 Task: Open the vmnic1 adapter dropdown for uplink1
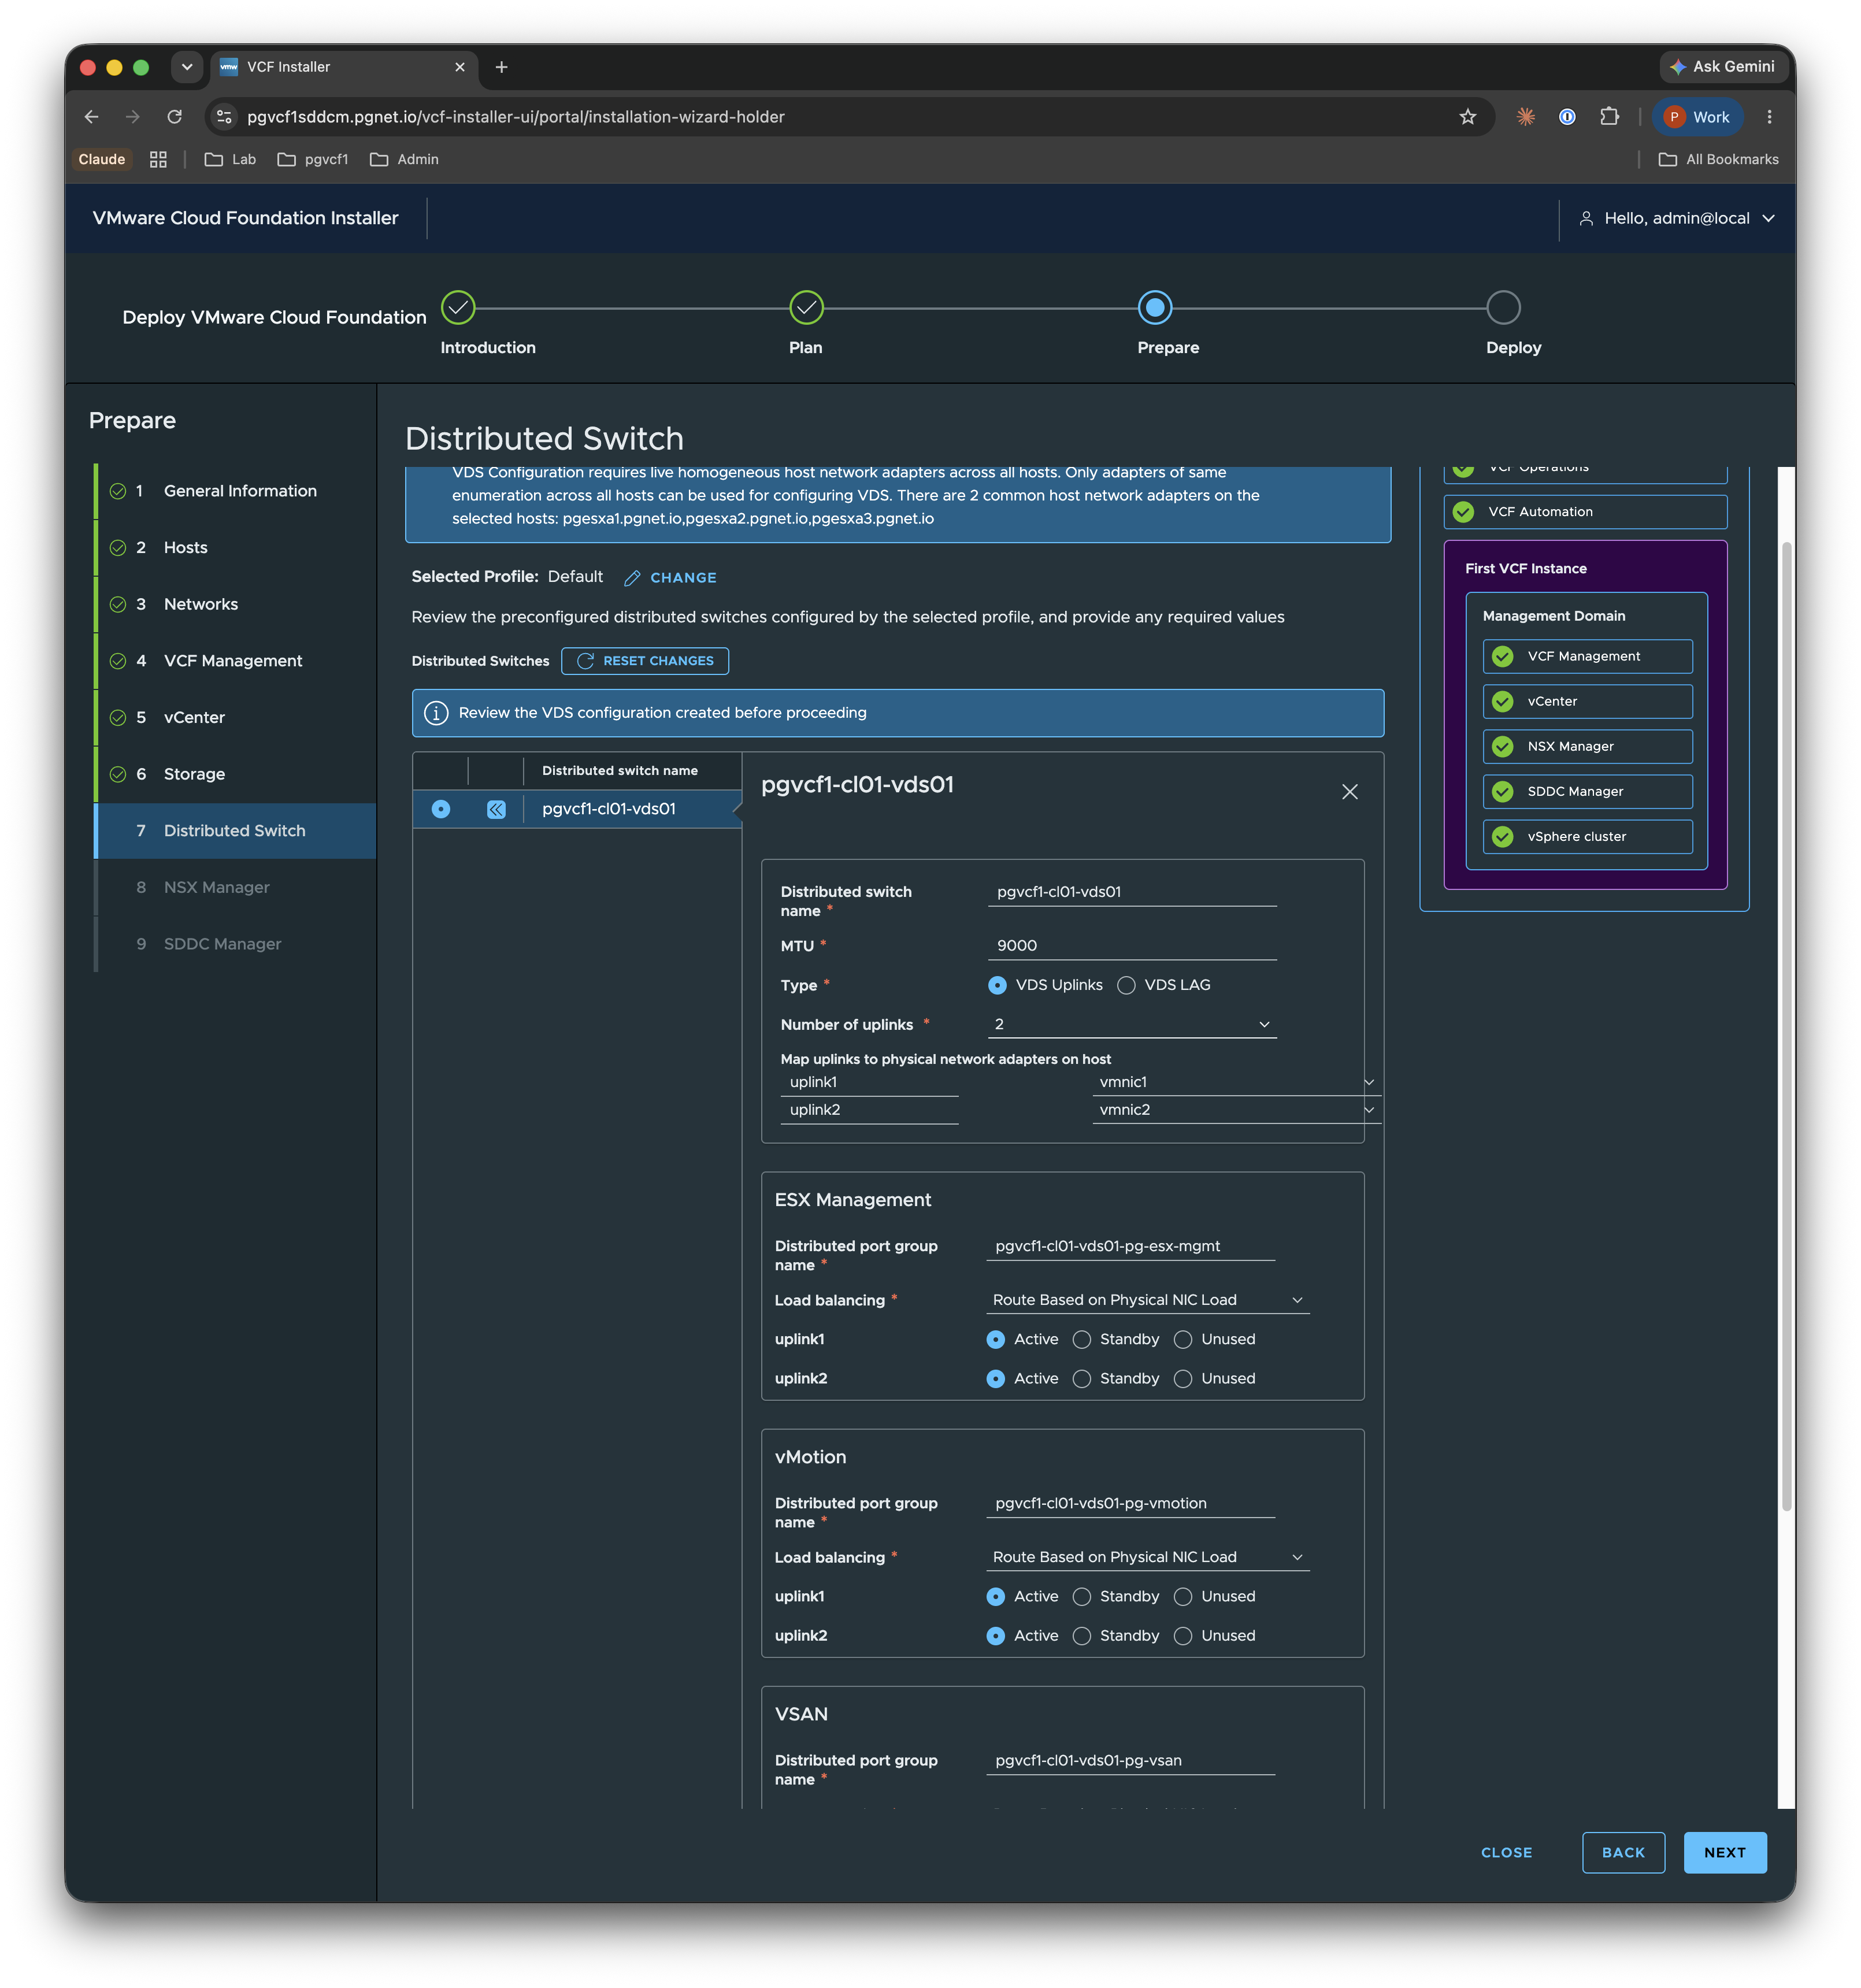1236,1082
